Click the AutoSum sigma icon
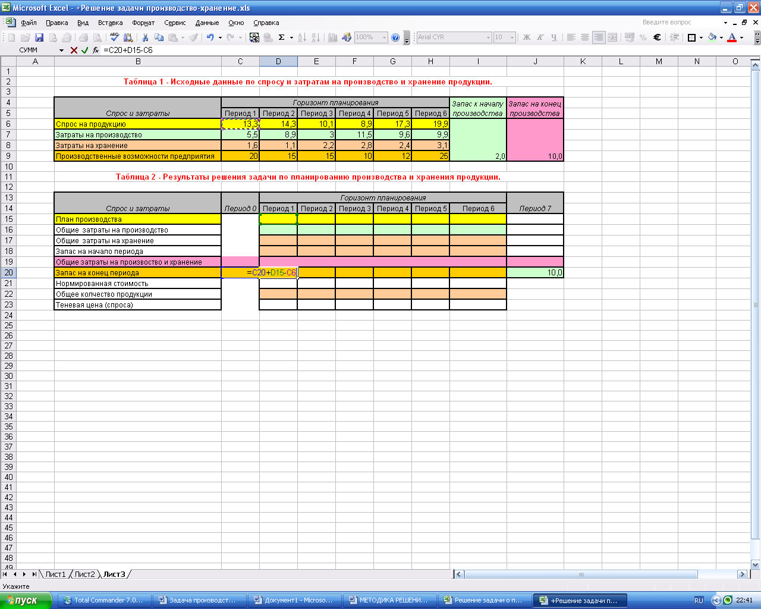761x609 pixels. click(282, 37)
